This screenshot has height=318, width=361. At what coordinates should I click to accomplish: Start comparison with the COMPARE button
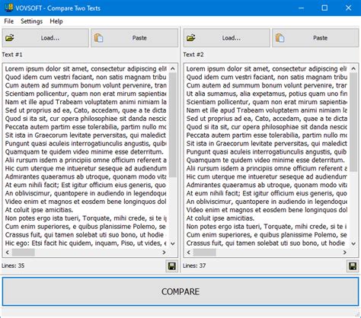click(x=180, y=291)
